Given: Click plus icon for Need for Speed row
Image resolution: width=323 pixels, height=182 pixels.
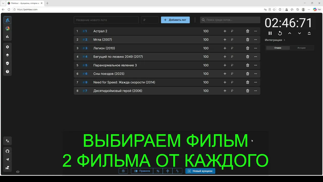Looking at the screenshot, I should (225, 82).
